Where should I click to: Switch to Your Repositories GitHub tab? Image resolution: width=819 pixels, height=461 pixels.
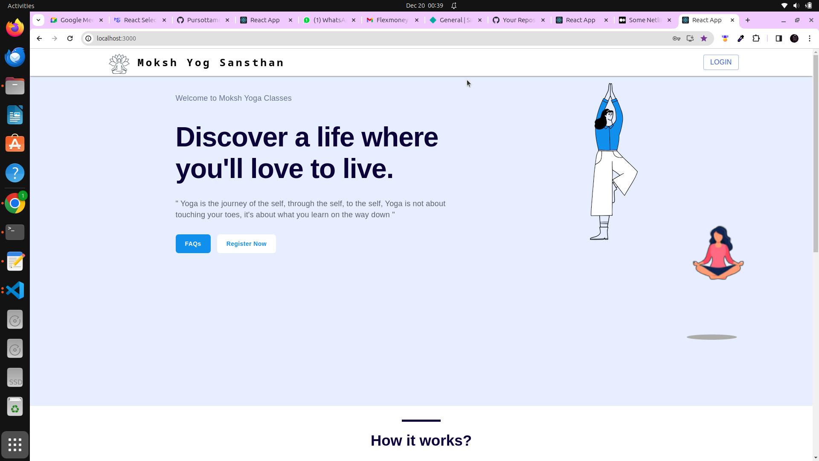click(x=518, y=20)
